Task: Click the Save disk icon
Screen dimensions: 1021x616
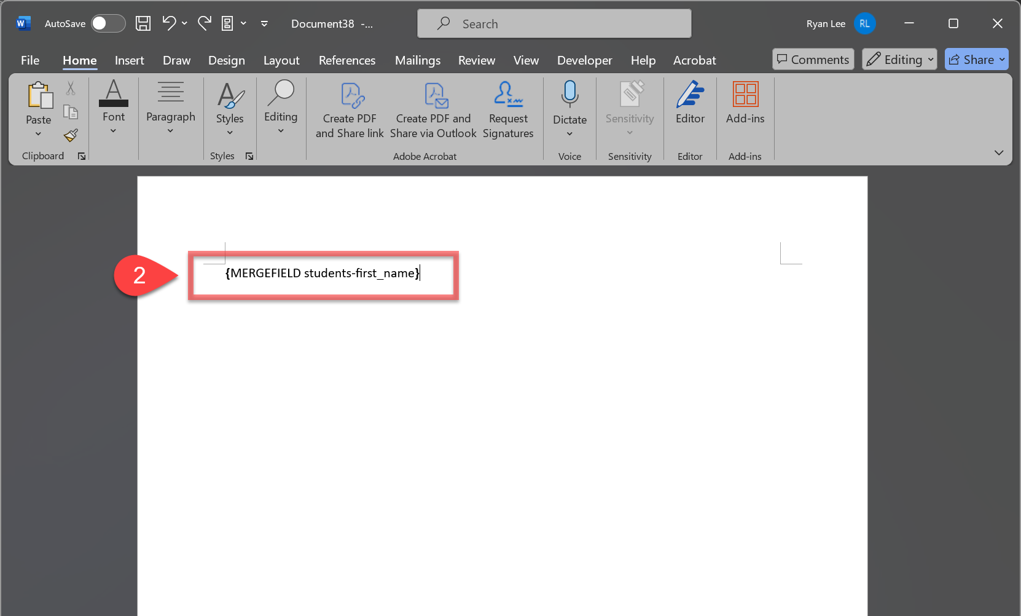Action: click(143, 24)
